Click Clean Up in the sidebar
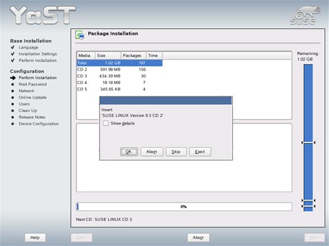329x246 pixels. [28, 110]
